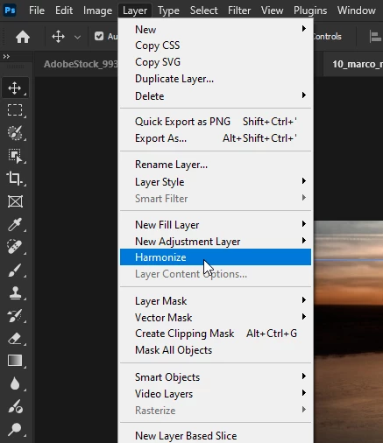Image resolution: width=383 pixels, height=443 pixels.
Task: Select the Object Selection tool
Action: [x=15, y=156]
